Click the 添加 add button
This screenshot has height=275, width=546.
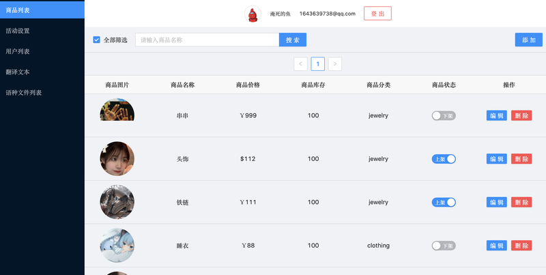coord(528,40)
